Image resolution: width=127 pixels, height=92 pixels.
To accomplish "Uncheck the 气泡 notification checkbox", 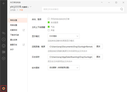I will point(49,27).
